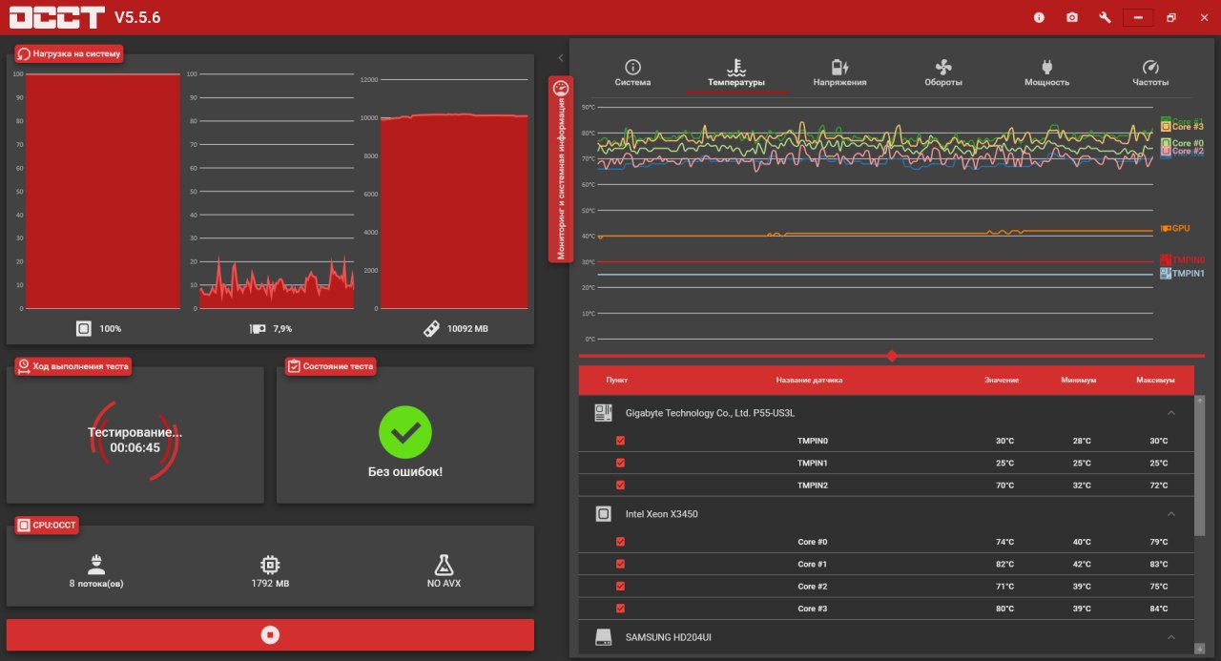1221x661 pixels.
Task: Click the gauge icon on monitoring sidebar
Action: 561,87
